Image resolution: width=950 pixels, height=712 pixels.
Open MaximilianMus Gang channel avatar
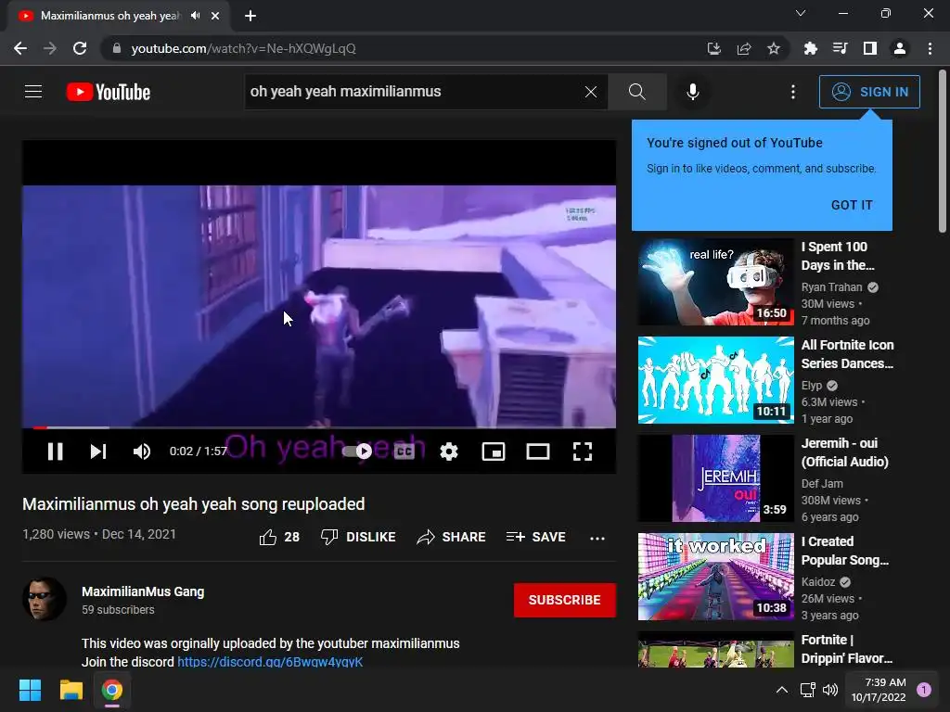pos(45,599)
